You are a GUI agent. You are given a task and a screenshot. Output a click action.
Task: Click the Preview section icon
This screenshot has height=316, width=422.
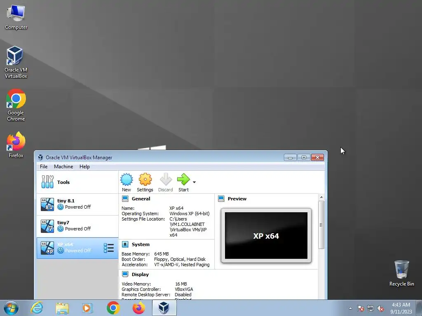coord(221,199)
